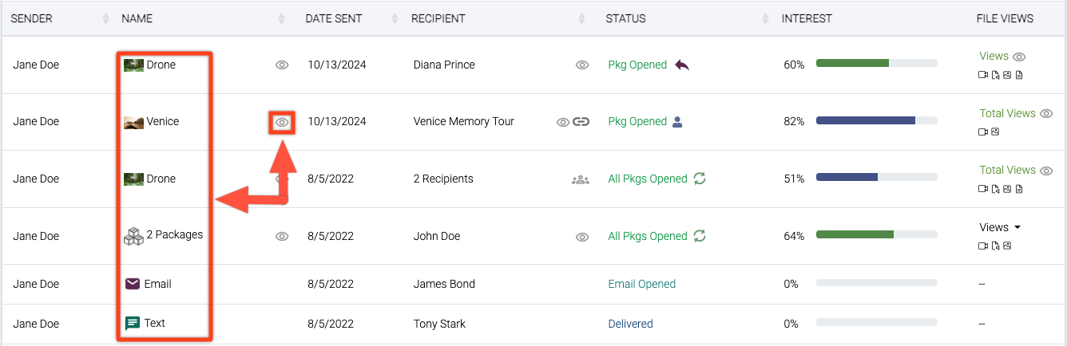The height and width of the screenshot is (346, 1067).
Task: Click the Interest column header
Action: (x=807, y=18)
